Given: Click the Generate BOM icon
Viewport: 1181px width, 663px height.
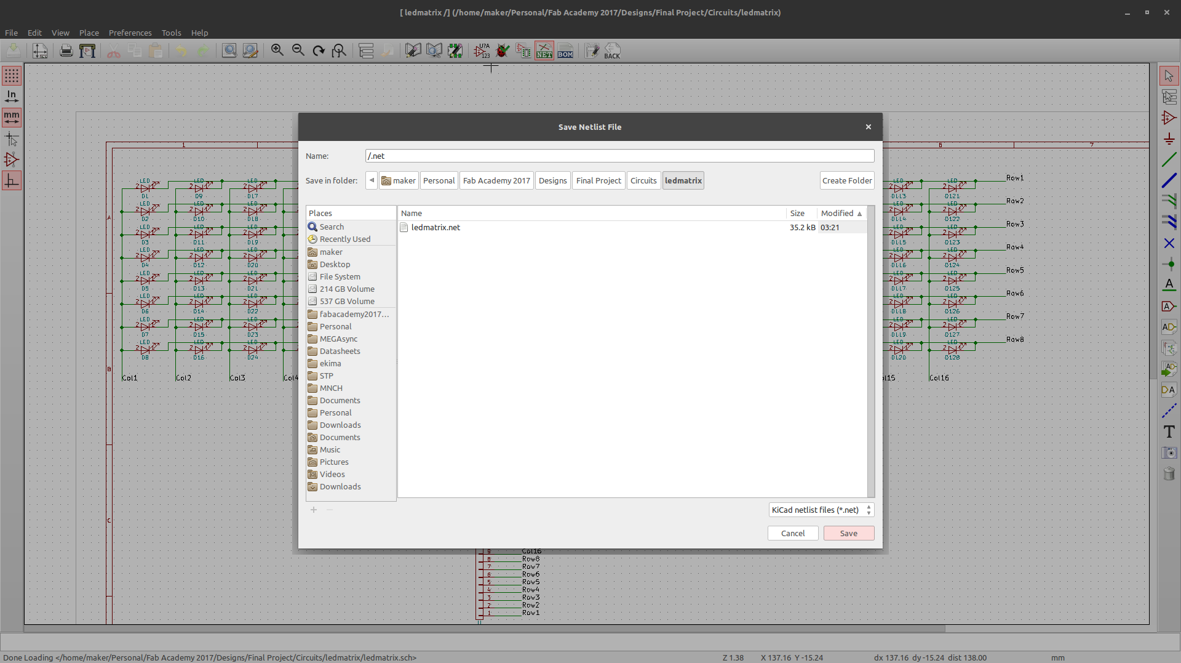Looking at the screenshot, I should [x=565, y=50].
